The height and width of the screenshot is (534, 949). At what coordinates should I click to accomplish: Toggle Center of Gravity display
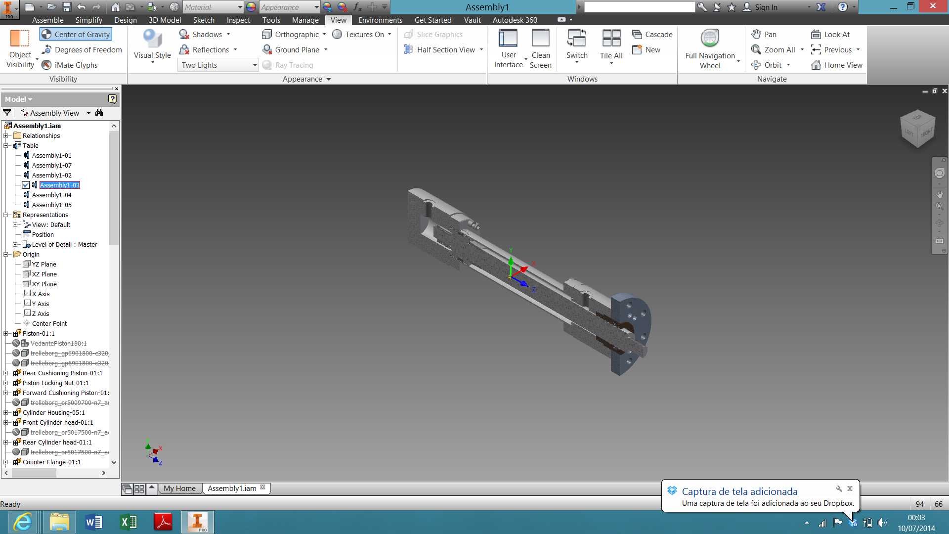click(x=76, y=34)
